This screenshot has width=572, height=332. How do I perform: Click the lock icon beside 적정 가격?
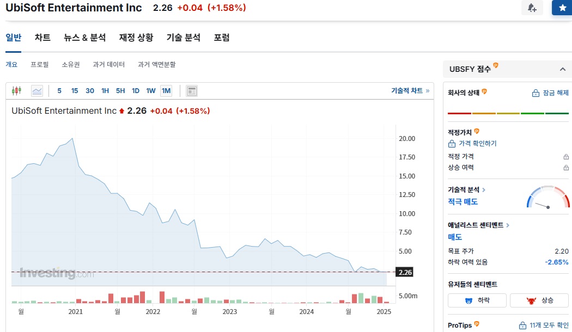tap(566, 157)
